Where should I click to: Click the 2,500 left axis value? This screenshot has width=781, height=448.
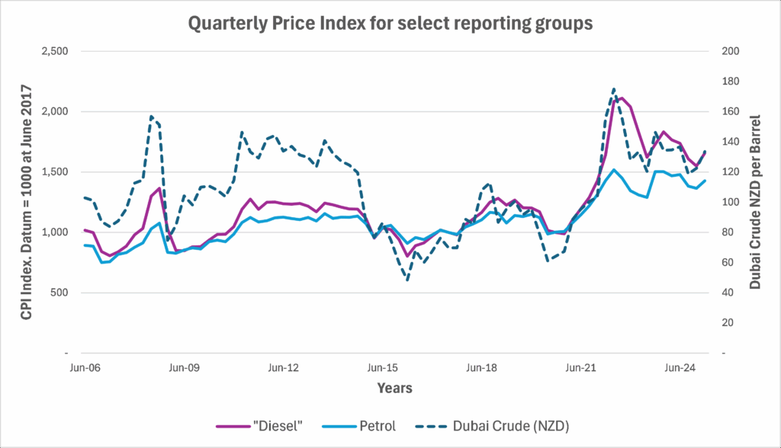tap(53, 51)
